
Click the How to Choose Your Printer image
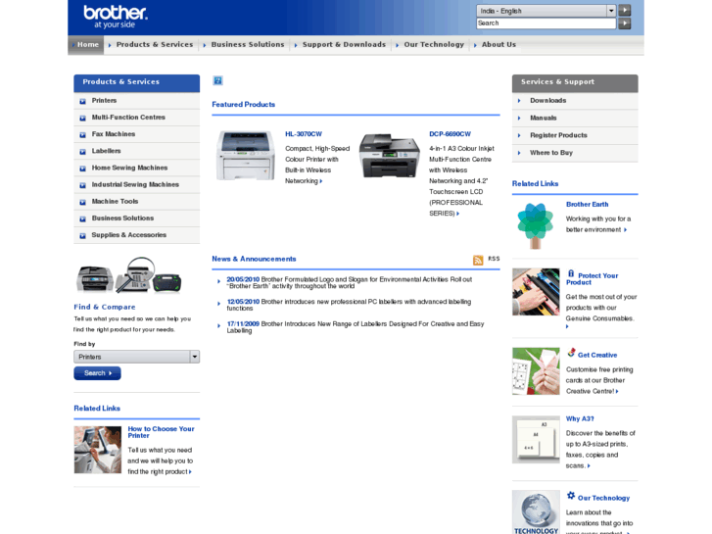pos(98,450)
